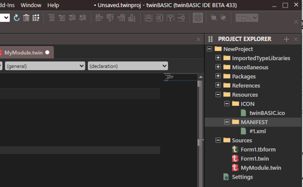
Task: Open Form1.tbform in the project tree
Action: coord(258,149)
